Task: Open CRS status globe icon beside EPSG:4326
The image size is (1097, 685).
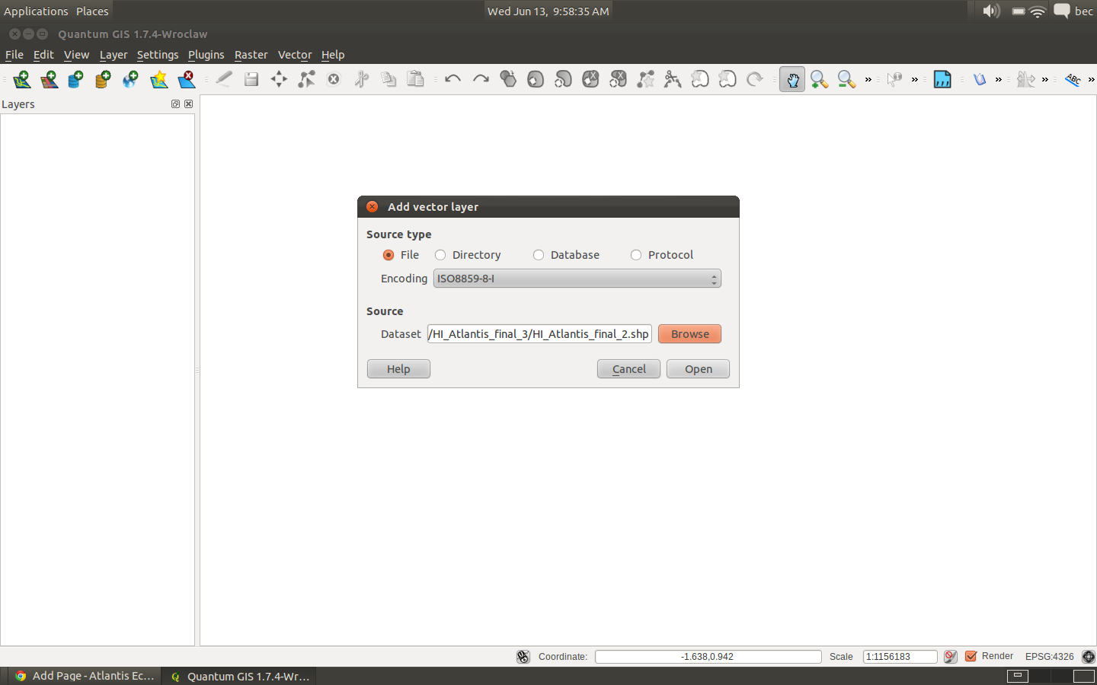Action: 1089,656
